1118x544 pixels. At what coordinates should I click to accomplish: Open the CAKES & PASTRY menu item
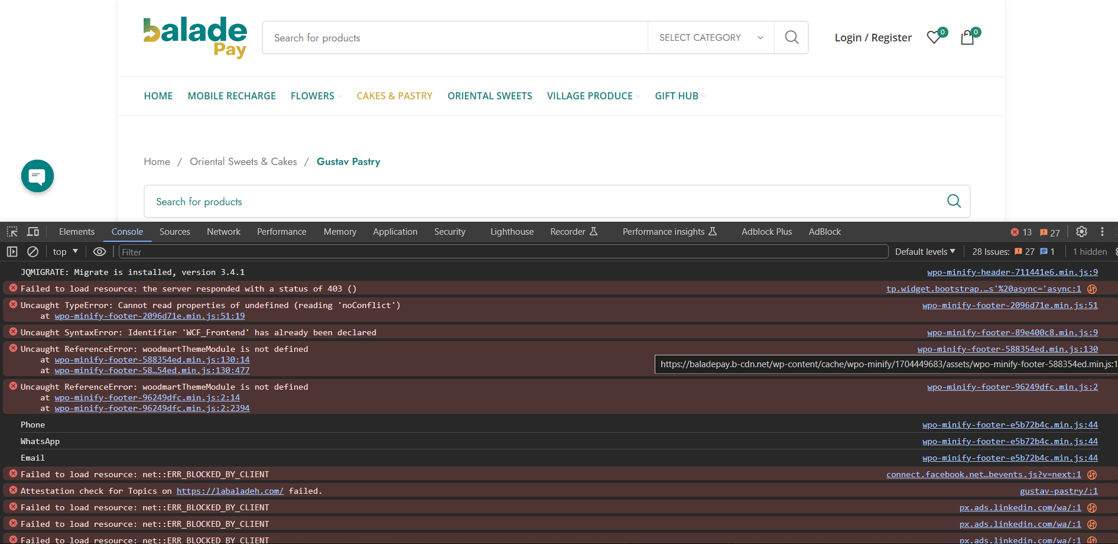pyautogui.click(x=394, y=96)
